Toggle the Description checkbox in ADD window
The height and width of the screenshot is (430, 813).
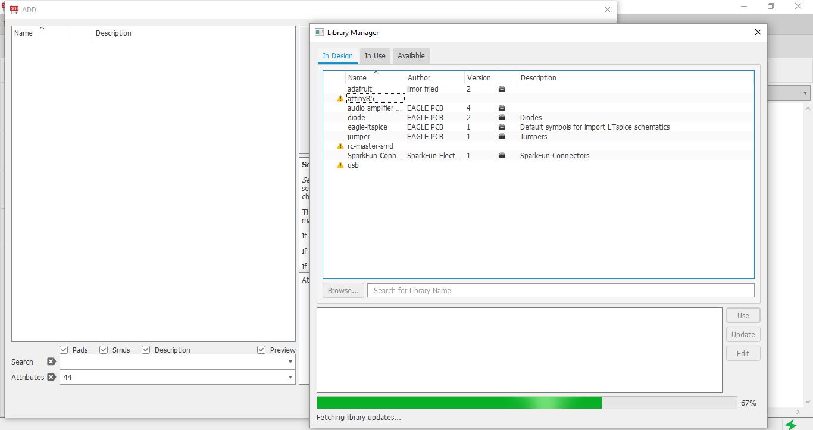(x=146, y=350)
